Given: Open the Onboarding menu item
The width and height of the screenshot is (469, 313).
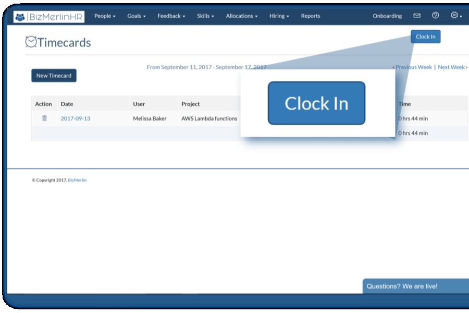Looking at the screenshot, I should [387, 16].
